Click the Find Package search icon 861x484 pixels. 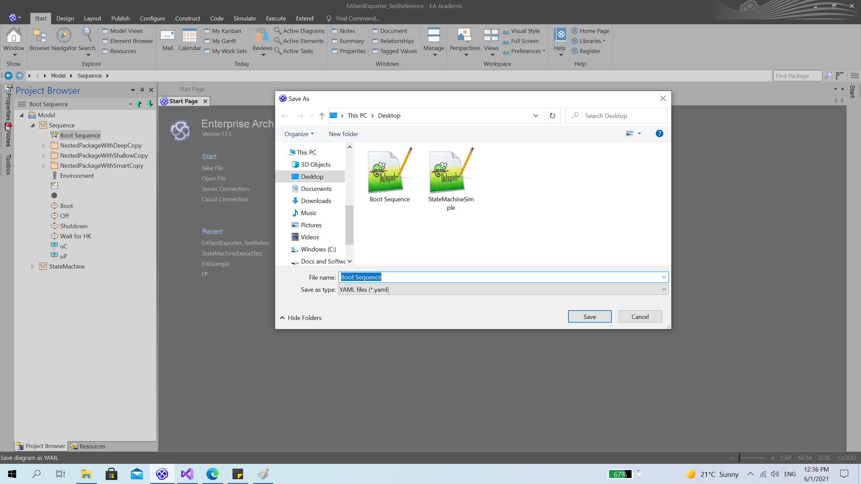point(828,76)
